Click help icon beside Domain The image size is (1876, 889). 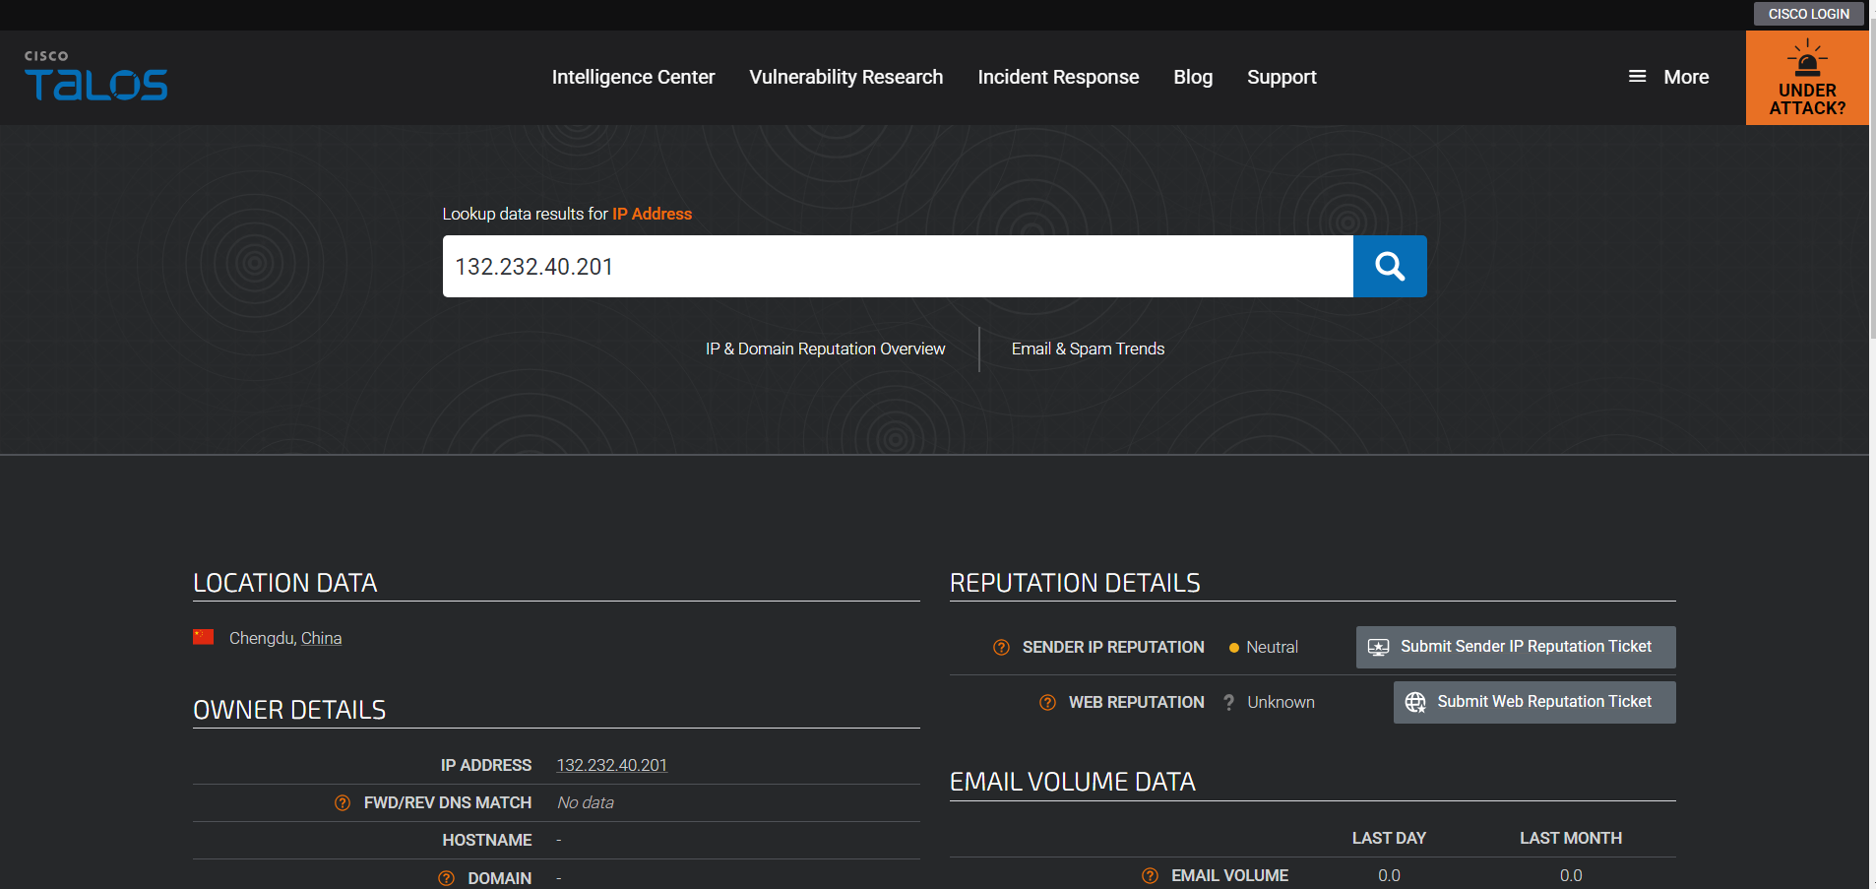pos(446,877)
